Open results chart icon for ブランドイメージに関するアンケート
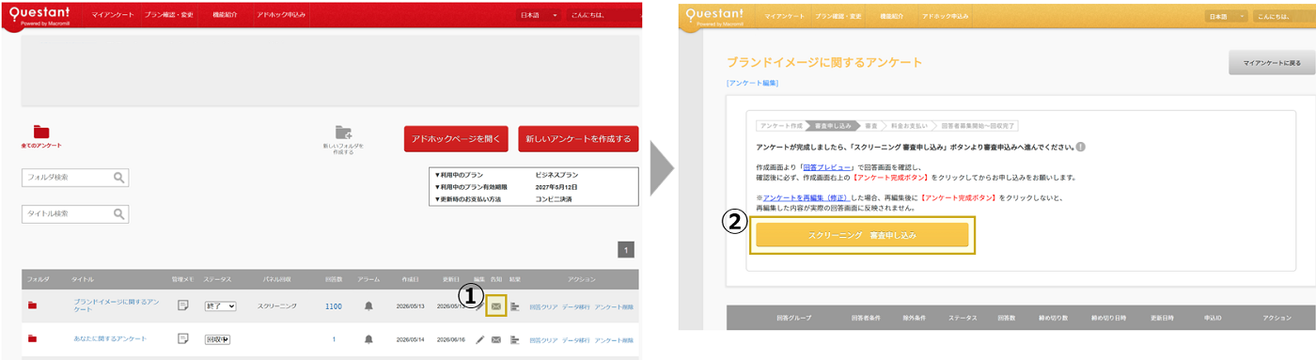Image resolution: width=1316 pixels, height=360 pixels. [x=514, y=305]
